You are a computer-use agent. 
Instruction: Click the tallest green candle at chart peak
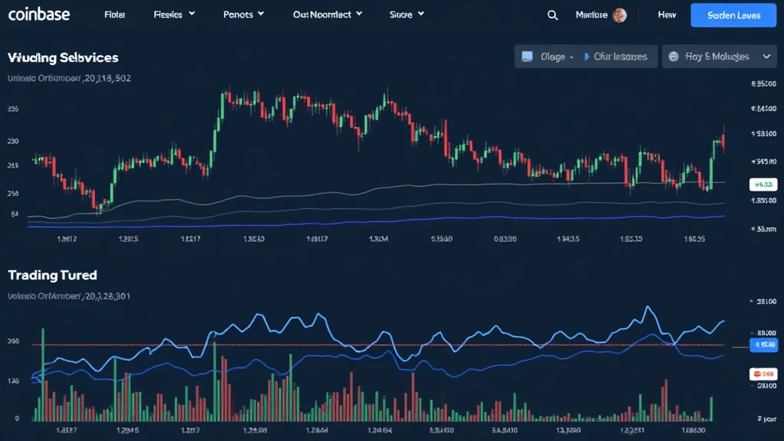coord(224,102)
